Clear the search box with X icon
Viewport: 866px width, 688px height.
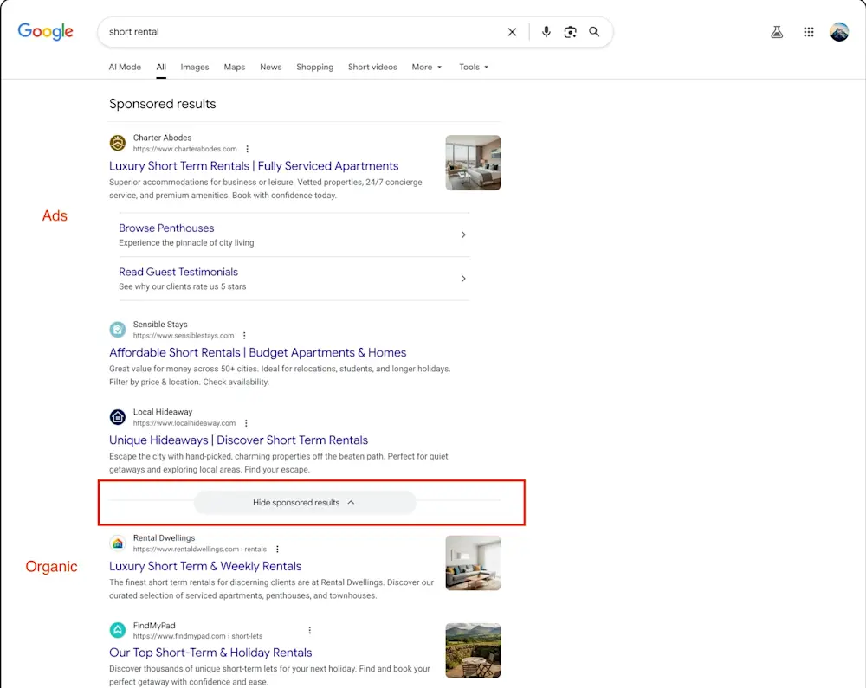pyautogui.click(x=512, y=32)
